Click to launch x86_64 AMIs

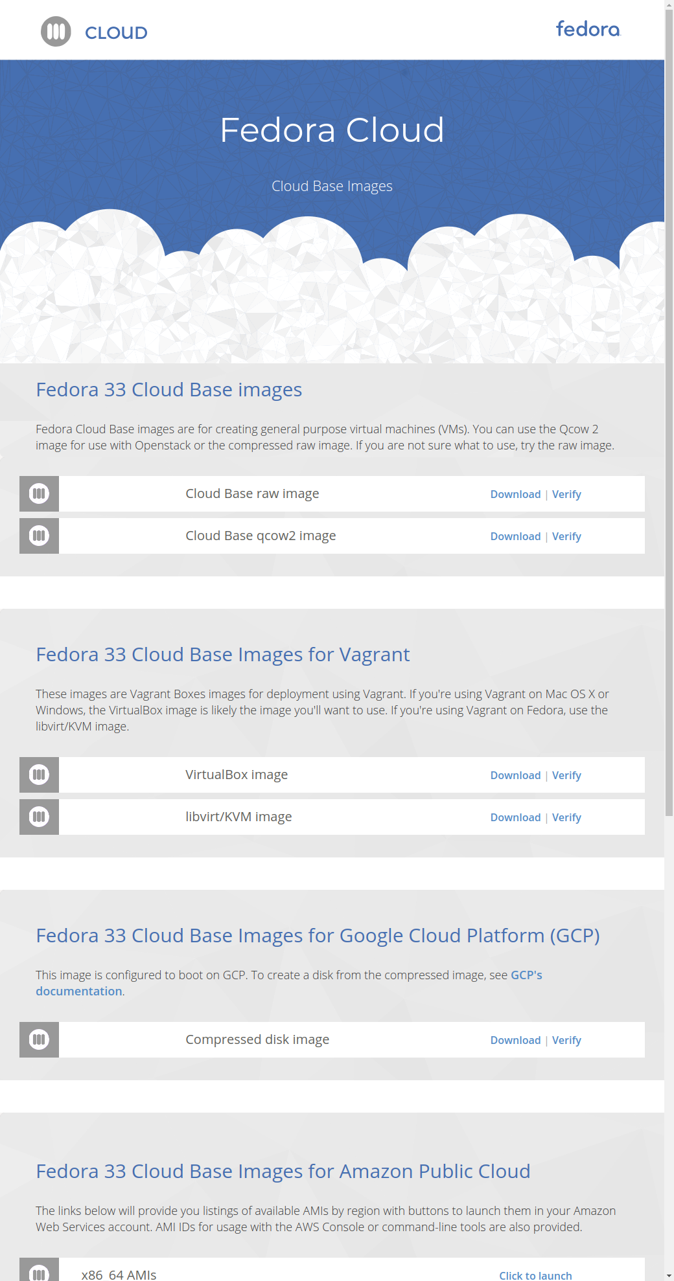[x=535, y=1275]
